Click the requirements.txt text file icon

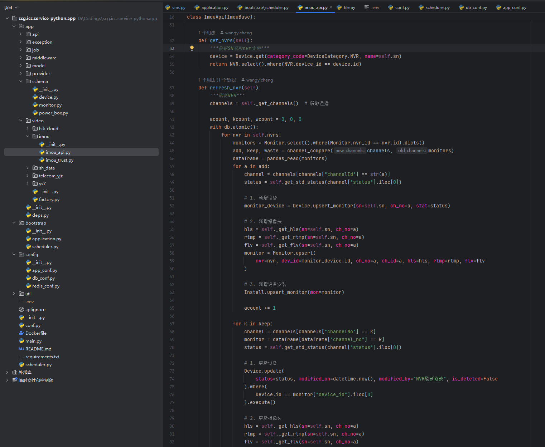pyautogui.click(x=21, y=357)
